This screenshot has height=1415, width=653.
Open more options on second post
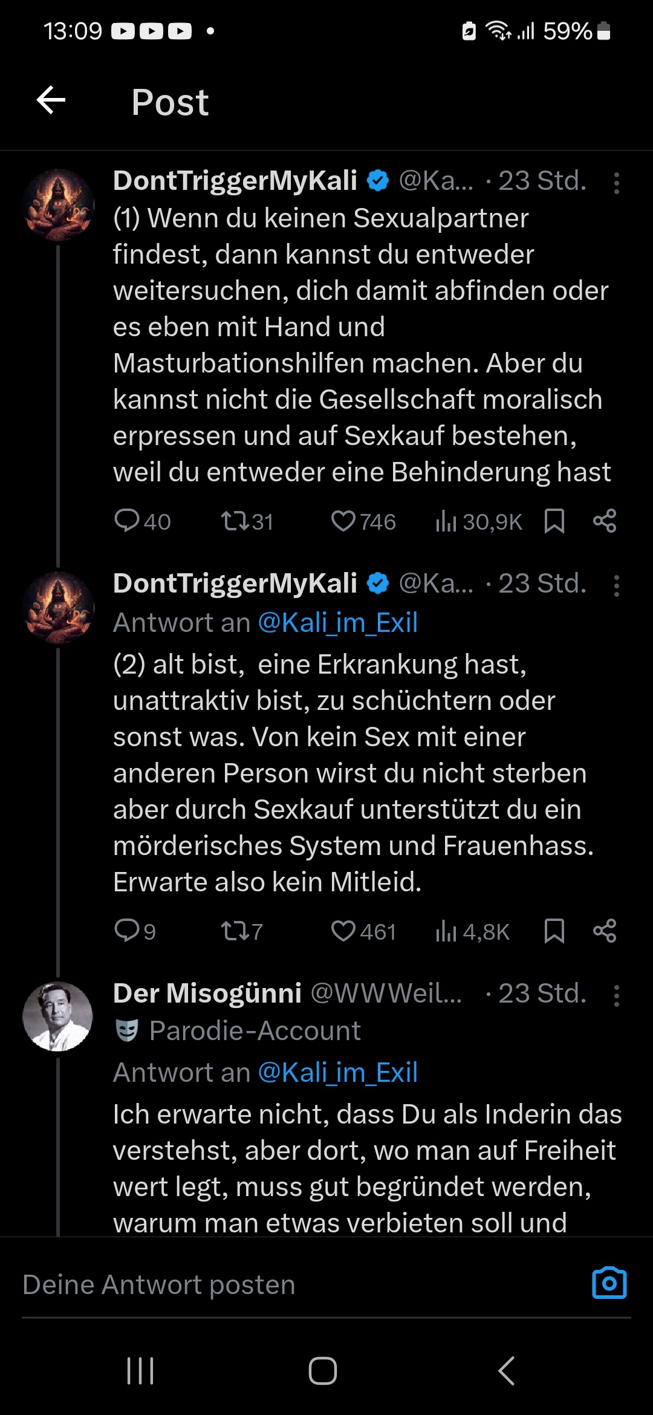point(616,585)
